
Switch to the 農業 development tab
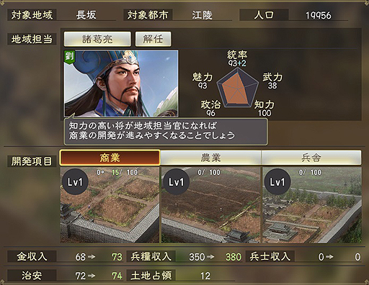(x=210, y=158)
